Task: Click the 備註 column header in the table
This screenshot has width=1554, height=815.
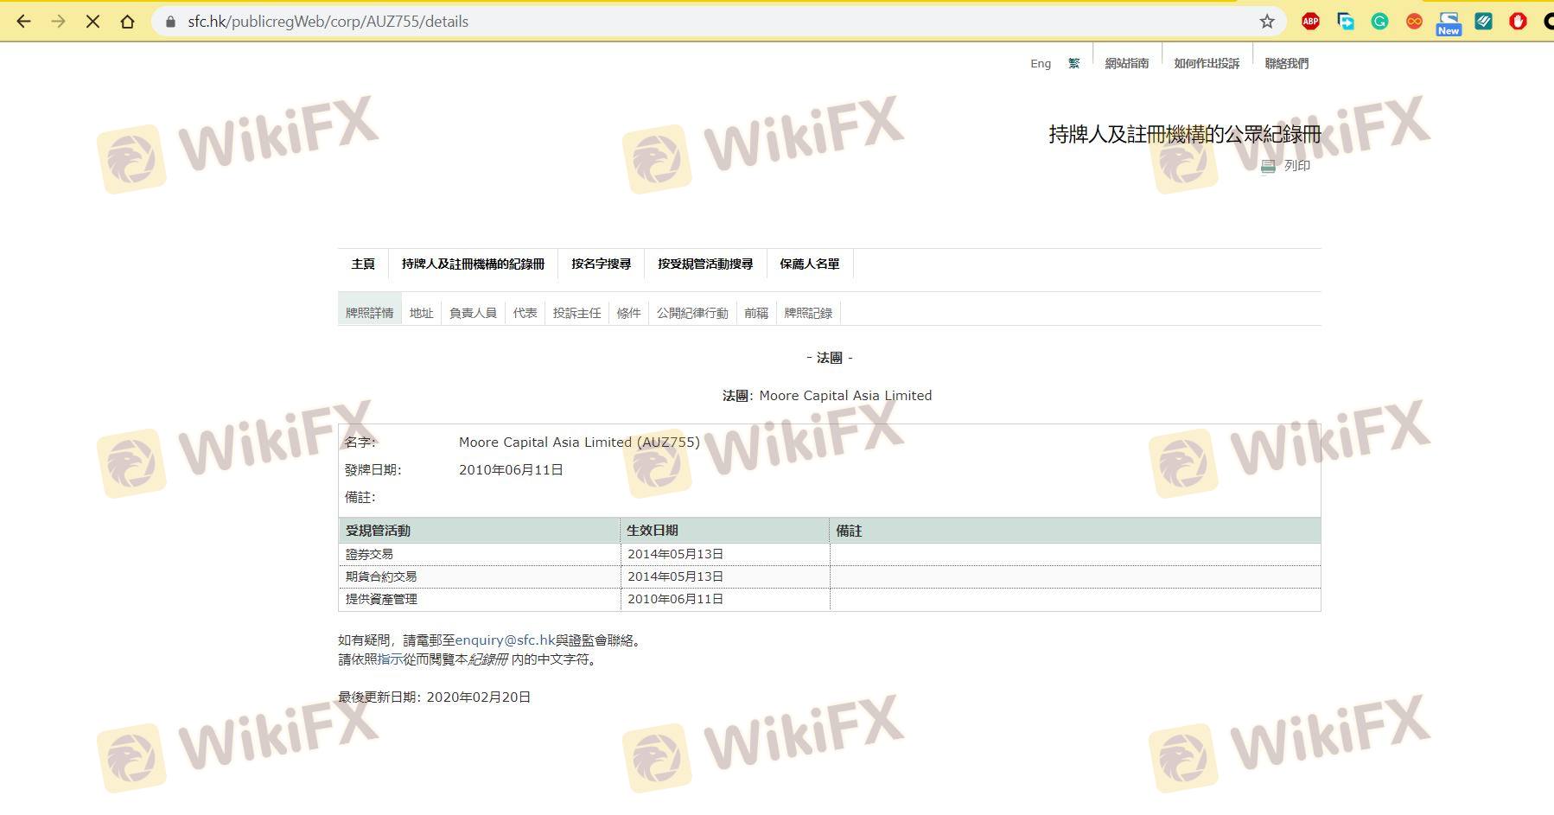Action: 849,531
